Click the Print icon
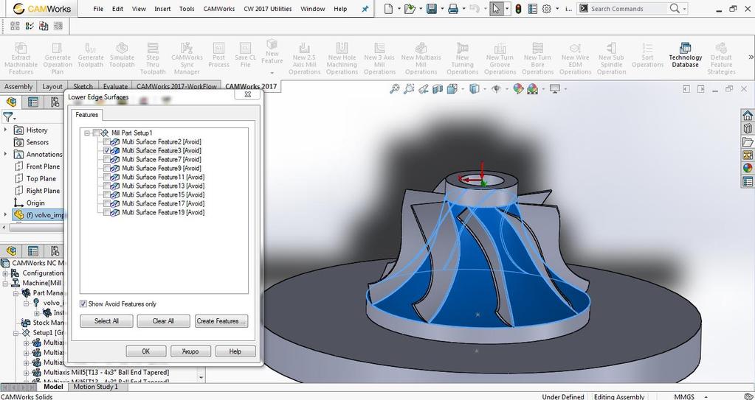 pyautogui.click(x=452, y=9)
